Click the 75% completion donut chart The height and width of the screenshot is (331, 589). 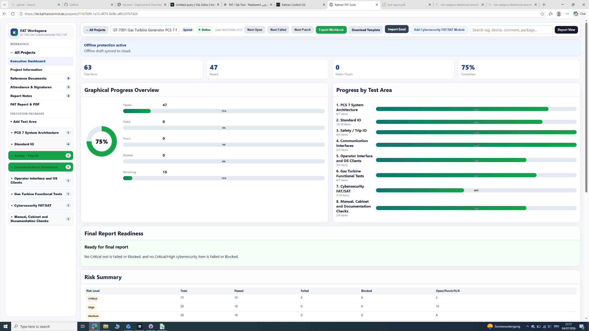(102, 141)
